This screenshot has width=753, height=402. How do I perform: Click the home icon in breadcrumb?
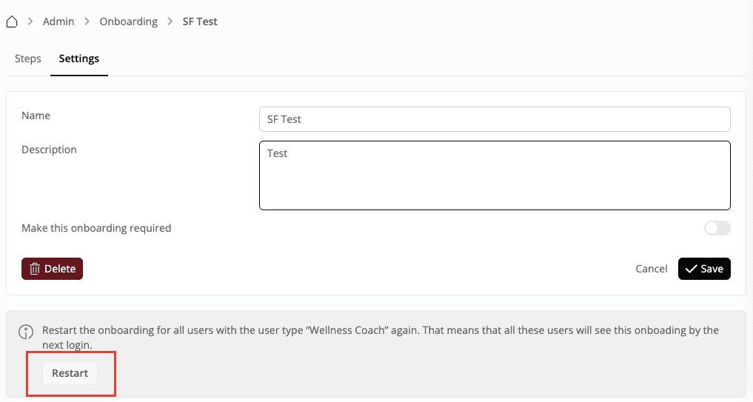(x=11, y=21)
